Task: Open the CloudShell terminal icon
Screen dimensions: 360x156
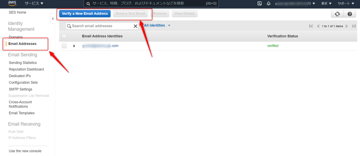Action: [259, 4]
